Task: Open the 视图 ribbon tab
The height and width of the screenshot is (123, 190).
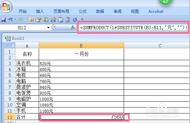Action: [135, 12]
